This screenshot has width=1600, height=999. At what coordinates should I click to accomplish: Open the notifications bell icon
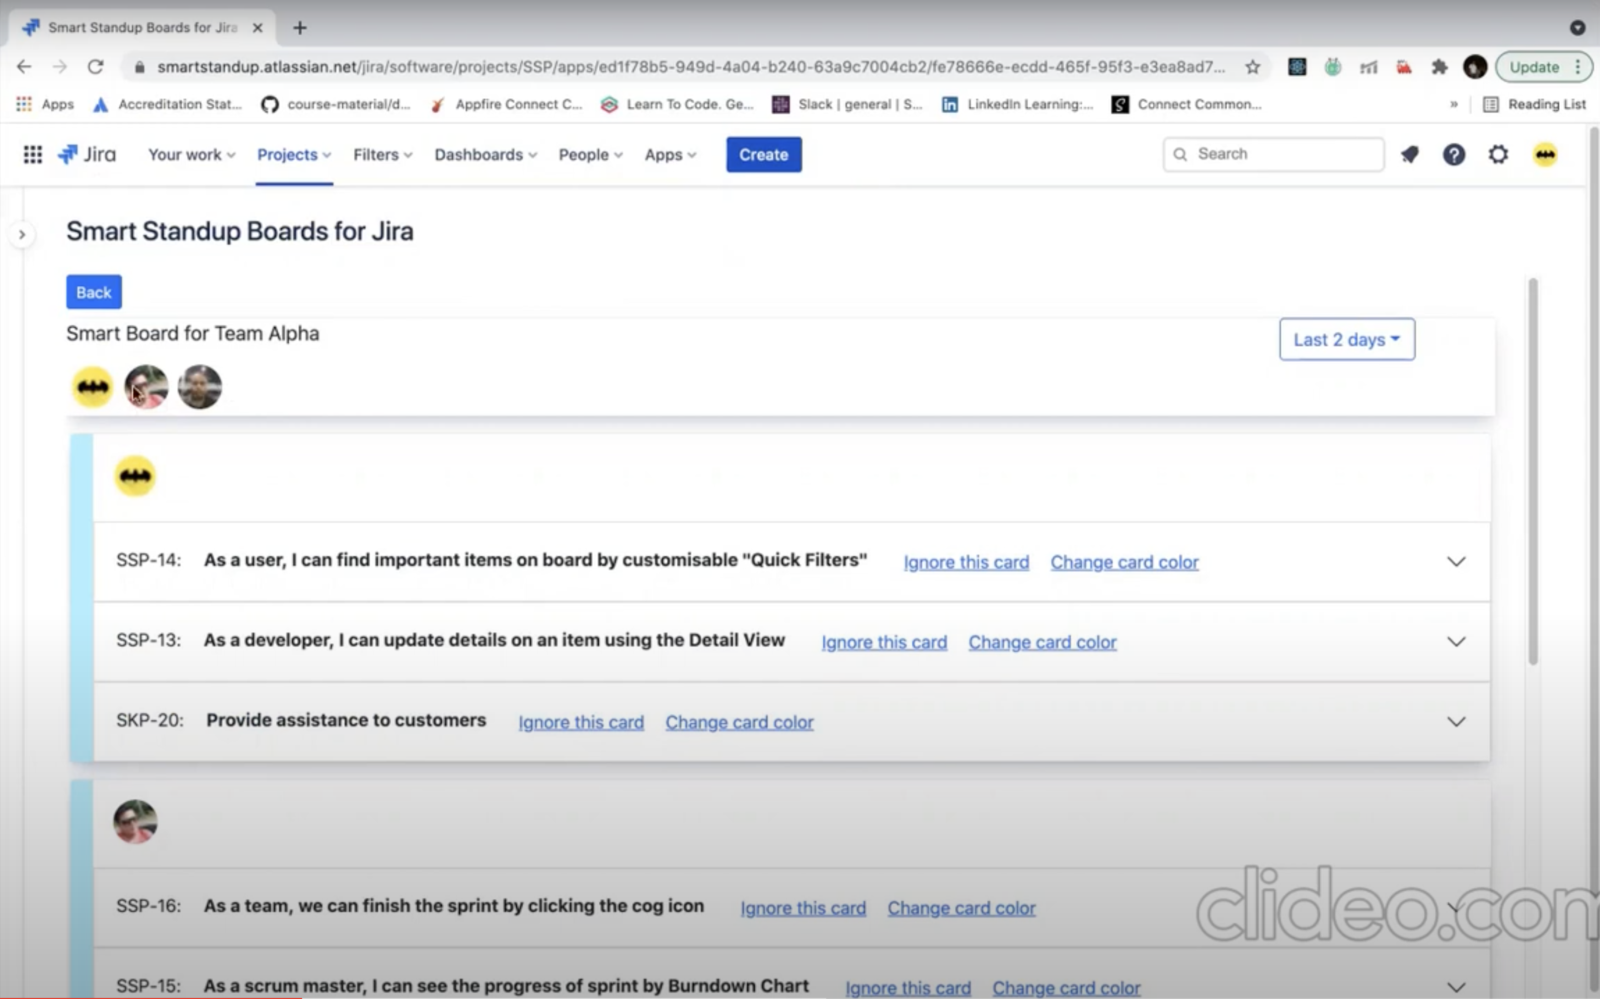tap(1410, 154)
